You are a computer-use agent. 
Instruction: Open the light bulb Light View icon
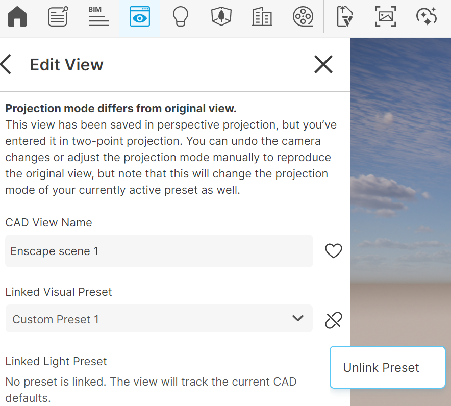coord(180,17)
